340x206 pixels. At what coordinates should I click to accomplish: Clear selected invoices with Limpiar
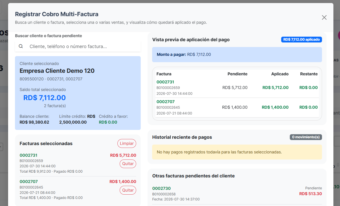pyautogui.click(x=127, y=144)
